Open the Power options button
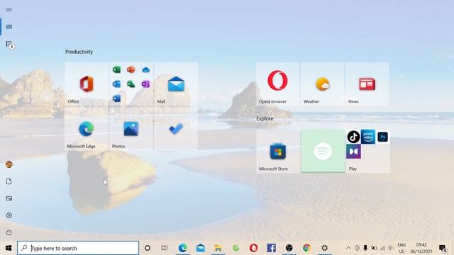 [x=9, y=232]
